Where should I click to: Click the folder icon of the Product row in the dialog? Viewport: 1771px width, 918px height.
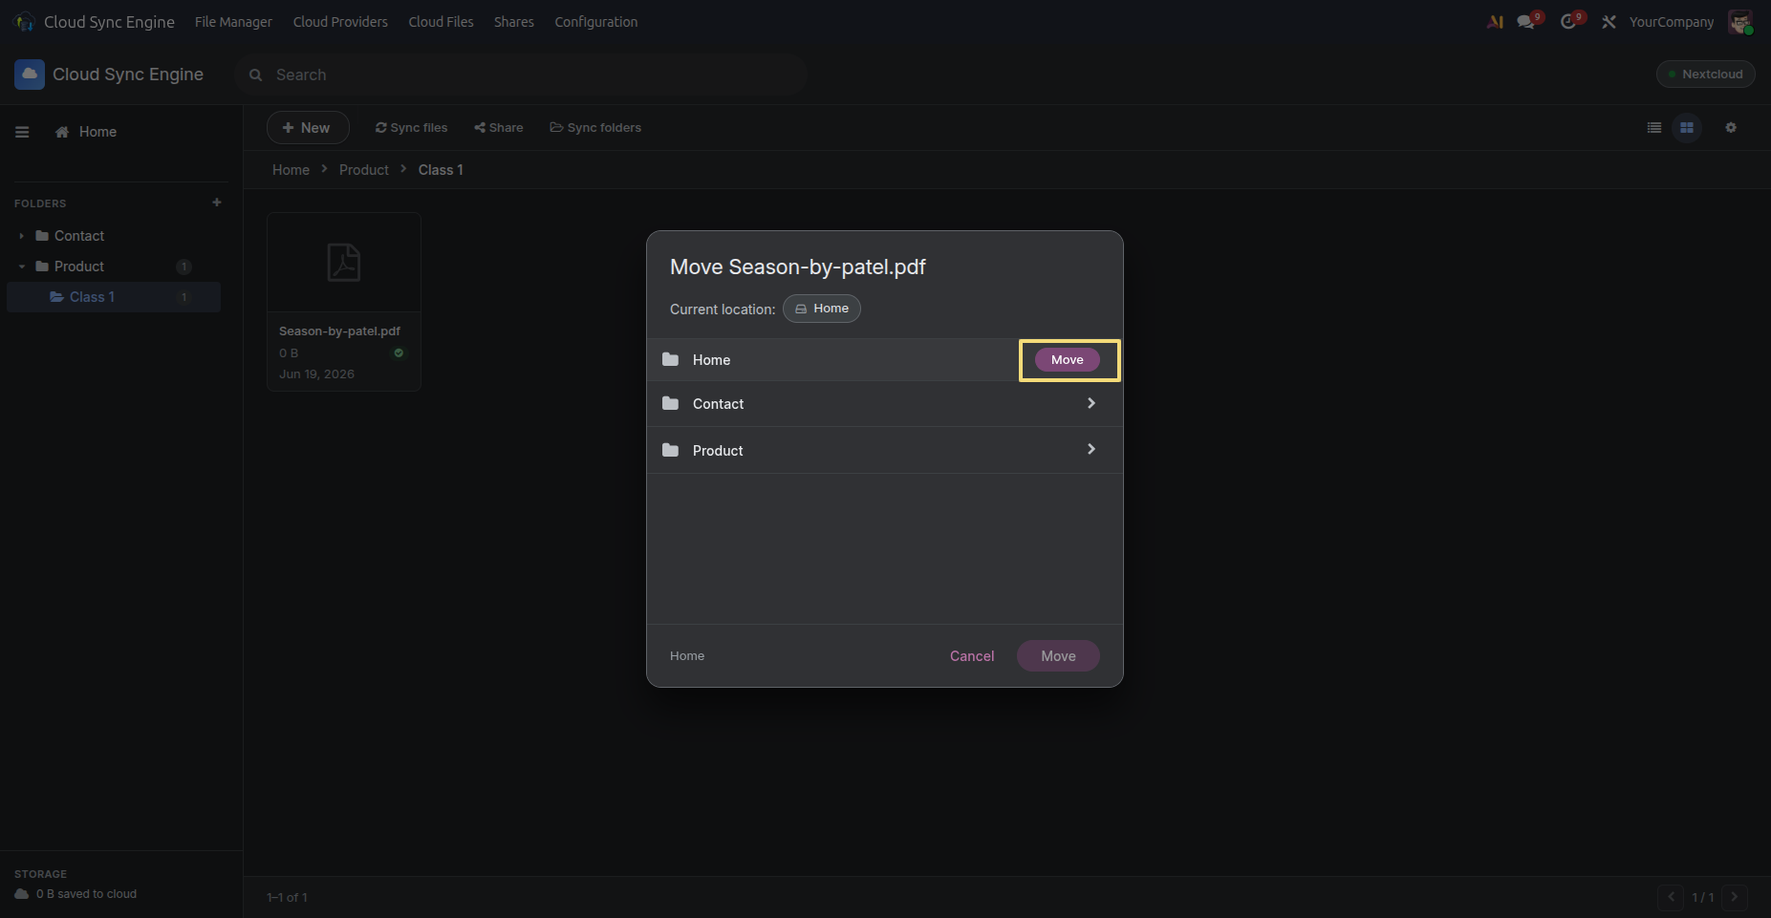(x=671, y=450)
